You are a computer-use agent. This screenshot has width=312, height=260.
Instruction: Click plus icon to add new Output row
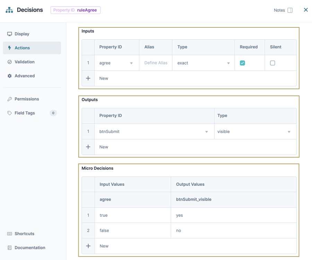tap(88, 147)
